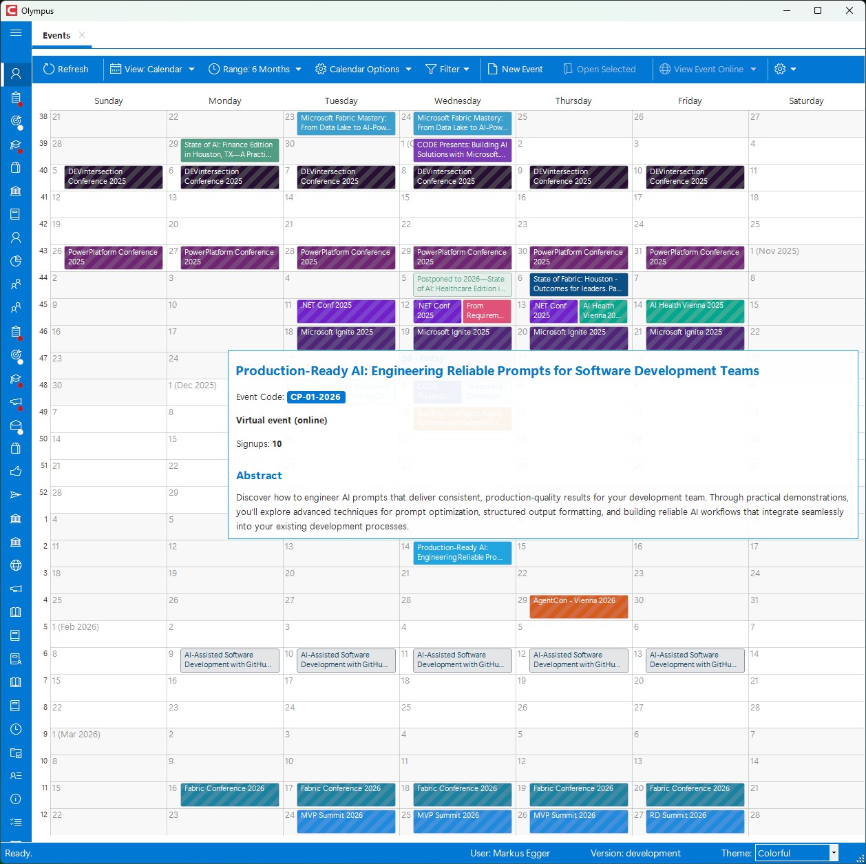866x864 pixels.
Task: Click the clock icon in sidebar
Action: (x=16, y=729)
